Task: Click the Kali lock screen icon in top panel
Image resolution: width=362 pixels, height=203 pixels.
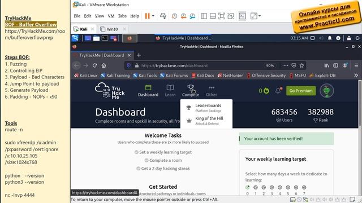Action: pyautogui.click(x=349, y=38)
